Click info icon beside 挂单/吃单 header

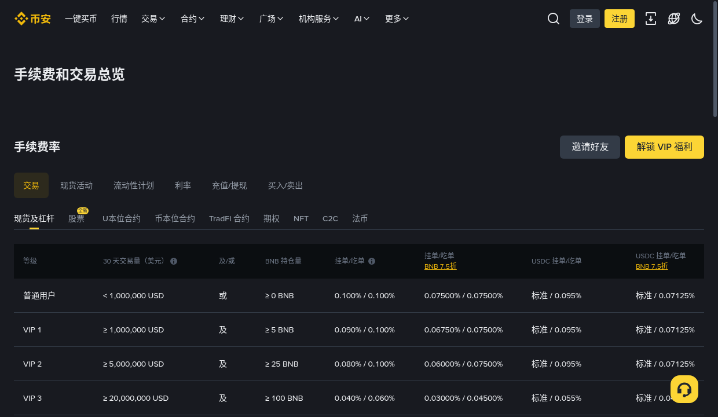(x=372, y=261)
